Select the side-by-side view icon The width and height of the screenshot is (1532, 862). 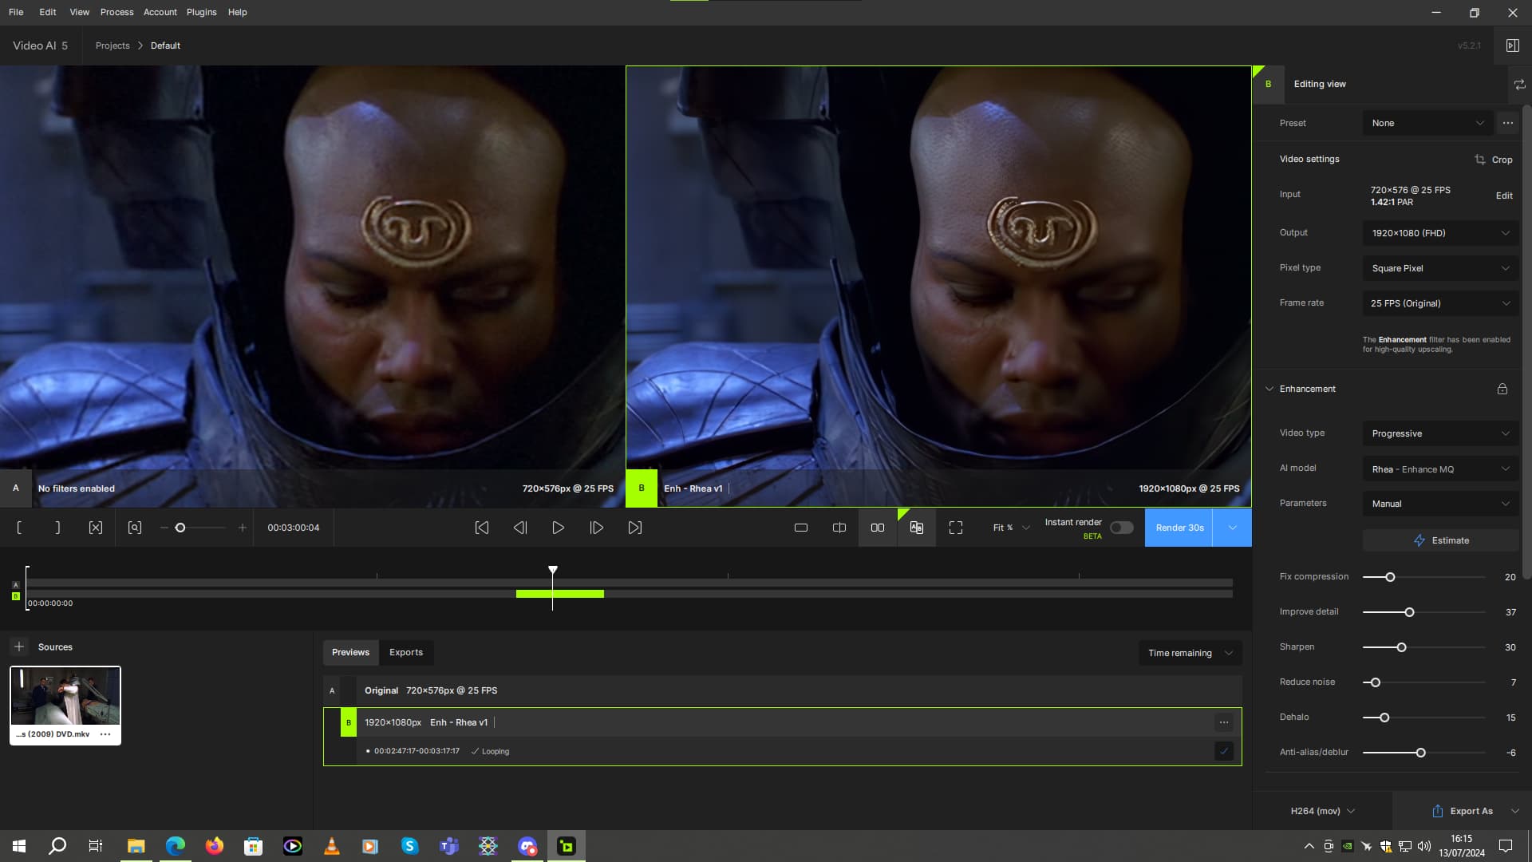[878, 528]
